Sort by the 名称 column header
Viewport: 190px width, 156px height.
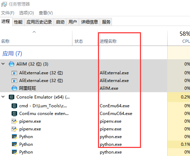(36, 38)
